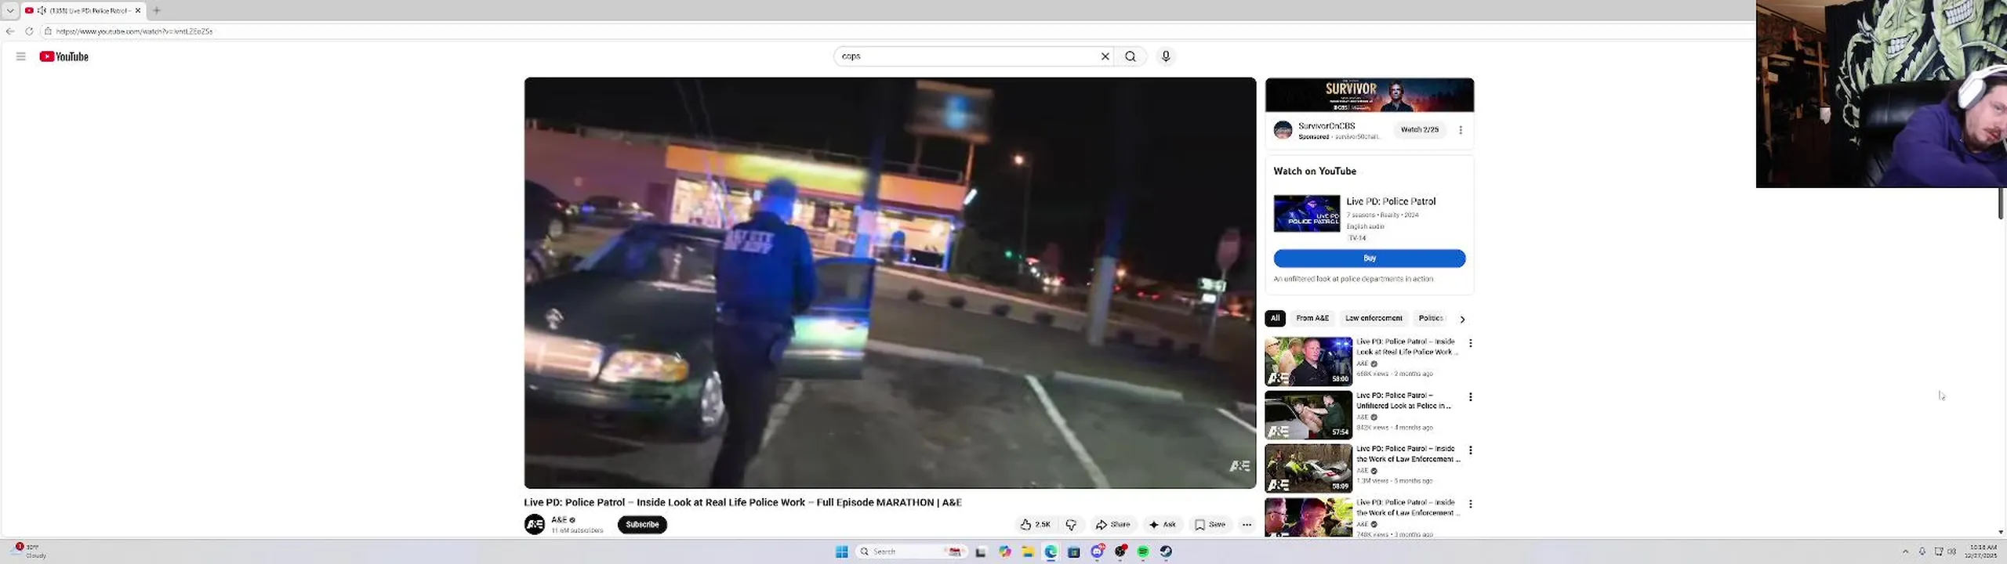The height and width of the screenshot is (564, 2007).
Task: Open the Windows Start menu
Action: pyautogui.click(x=842, y=551)
